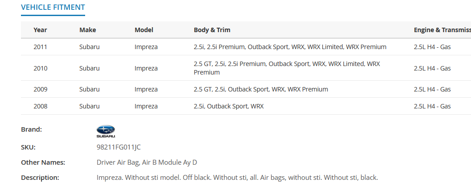Click Impreza model in 2009 row
Screen dimensions: 471x187
[146, 89]
